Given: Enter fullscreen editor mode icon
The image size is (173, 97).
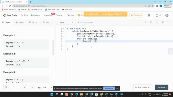Looking at the screenshot, I should click(168, 22).
